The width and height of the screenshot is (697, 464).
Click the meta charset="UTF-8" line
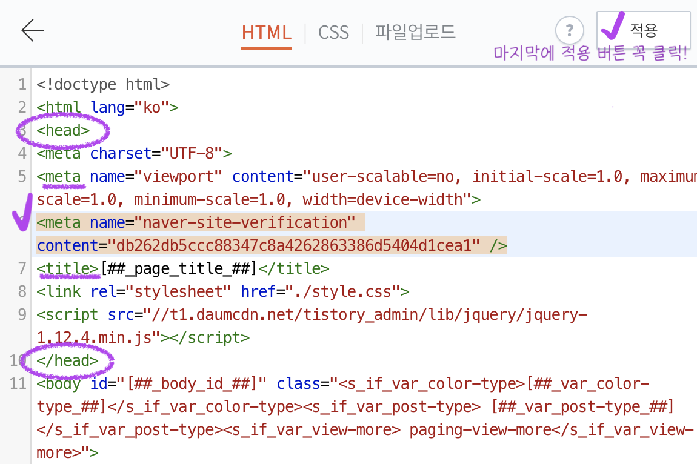click(134, 153)
